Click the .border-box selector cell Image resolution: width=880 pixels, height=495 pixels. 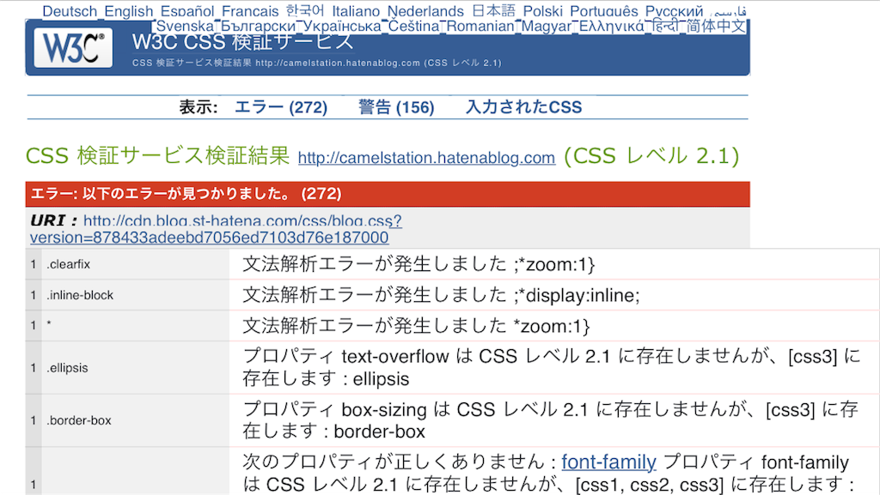pos(135,420)
